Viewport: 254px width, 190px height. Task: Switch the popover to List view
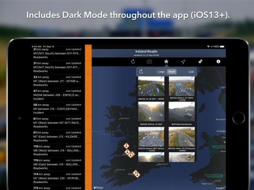point(191,72)
